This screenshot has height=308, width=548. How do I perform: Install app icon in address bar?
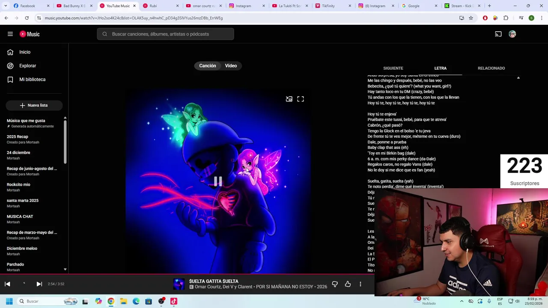(x=462, y=18)
